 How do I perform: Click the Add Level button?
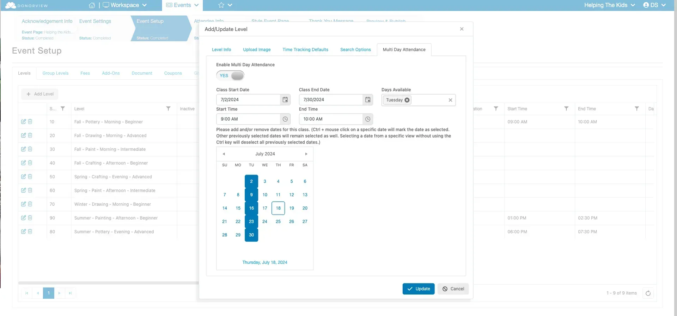[x=40, y=94]
